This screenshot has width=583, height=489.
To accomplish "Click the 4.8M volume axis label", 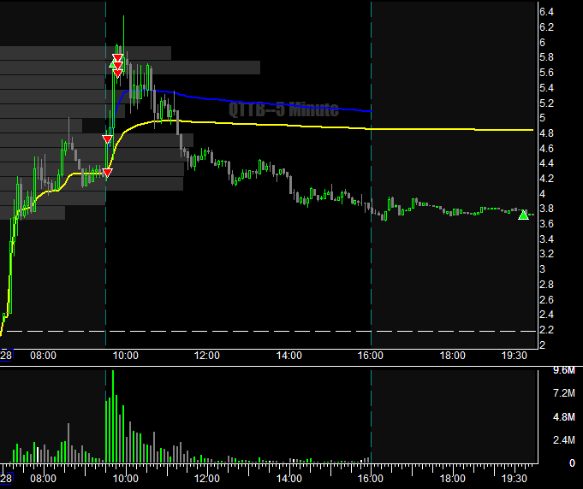I will tap(564, 417).
